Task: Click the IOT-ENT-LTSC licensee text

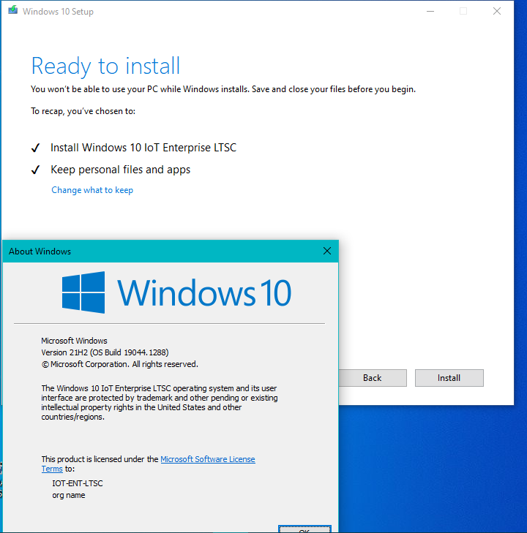Action: point(78,483)
